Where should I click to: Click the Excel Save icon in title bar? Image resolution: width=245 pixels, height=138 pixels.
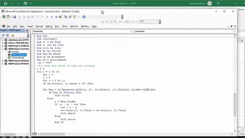(5, 3)
